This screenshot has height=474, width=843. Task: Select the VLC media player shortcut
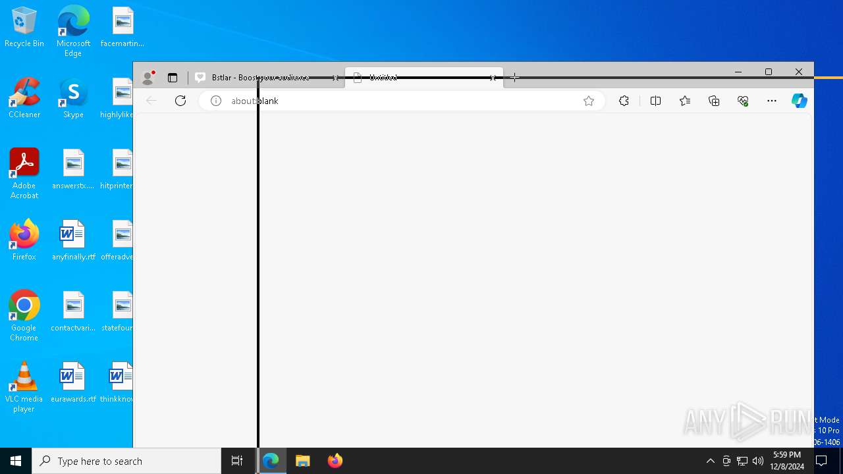(24, 387)
